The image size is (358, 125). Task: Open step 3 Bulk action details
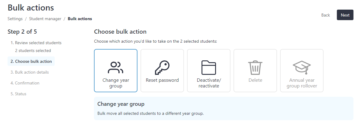(30, 72)
